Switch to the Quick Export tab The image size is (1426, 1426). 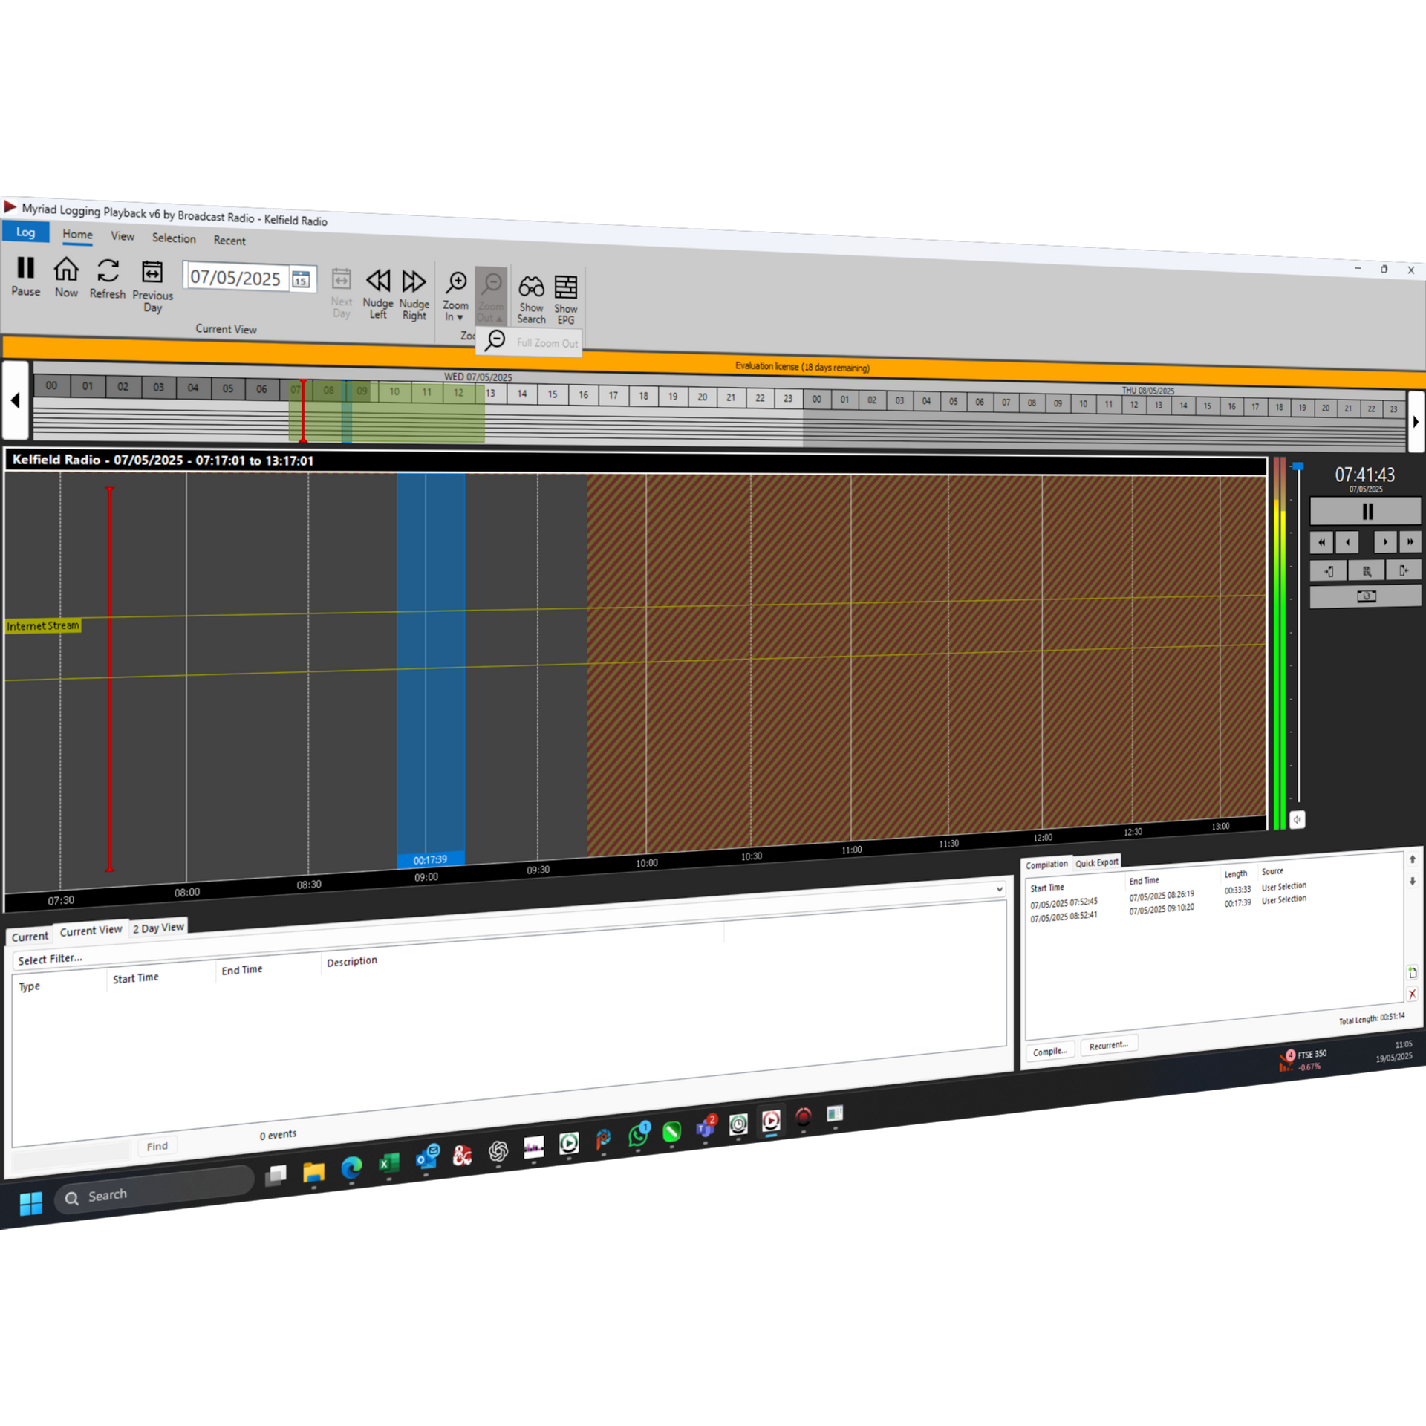point(1097,862)
